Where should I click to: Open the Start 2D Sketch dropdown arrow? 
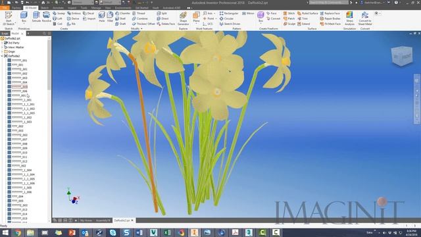click(x=15, y=24)
